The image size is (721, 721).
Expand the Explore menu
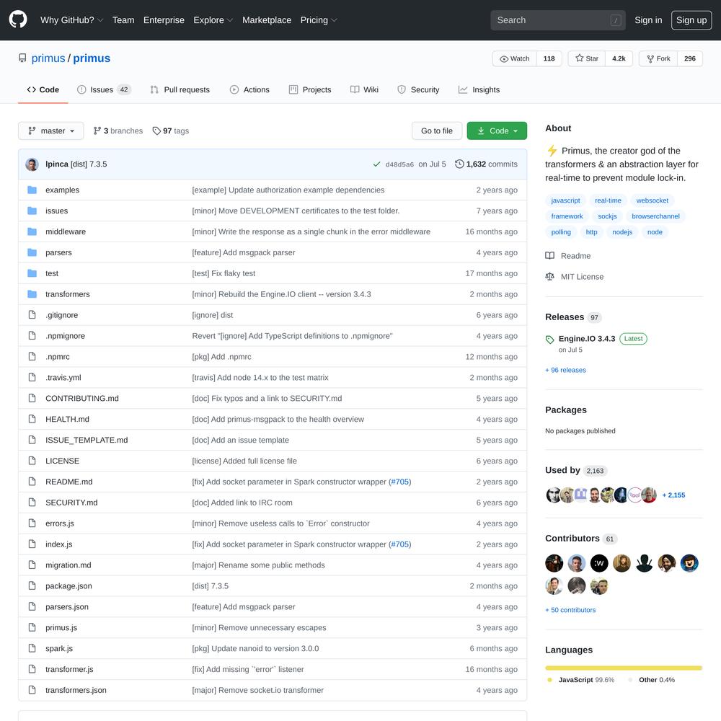tap(213, 20)
